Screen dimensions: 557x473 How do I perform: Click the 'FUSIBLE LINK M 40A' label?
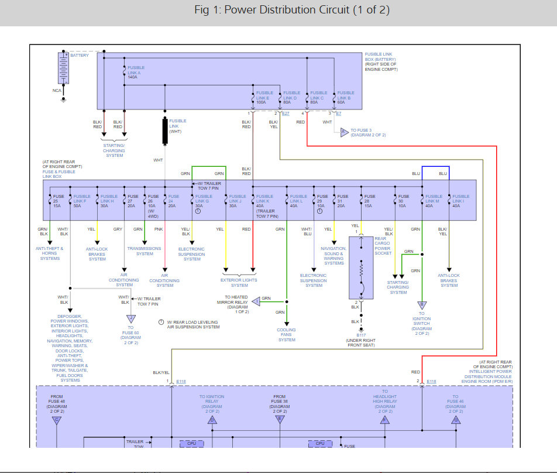[x=434, y=201]
